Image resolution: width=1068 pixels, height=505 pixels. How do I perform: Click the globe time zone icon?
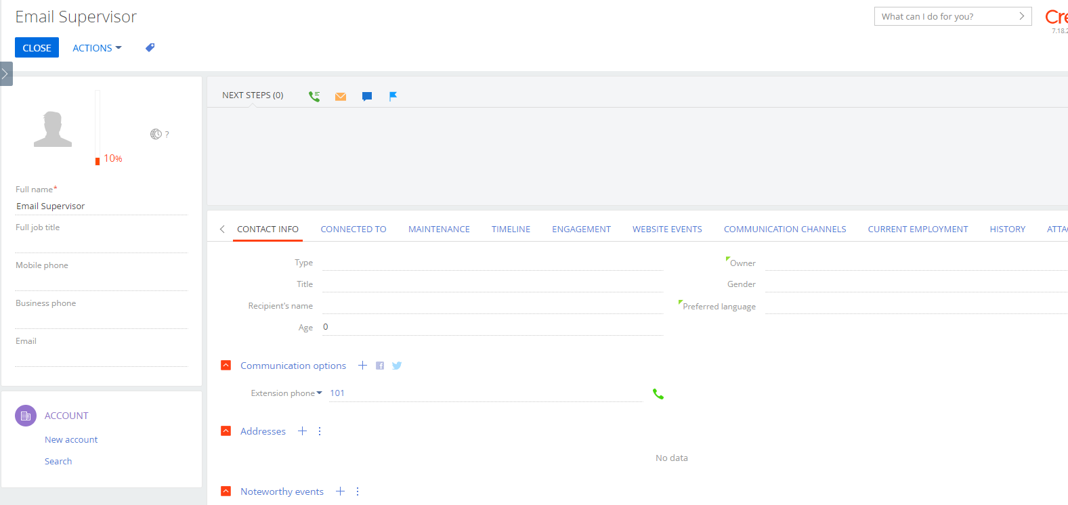[x=156, y=134]
